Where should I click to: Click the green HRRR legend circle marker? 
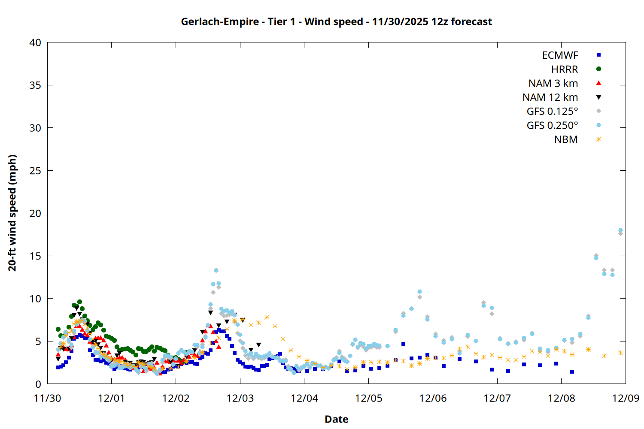598,69
